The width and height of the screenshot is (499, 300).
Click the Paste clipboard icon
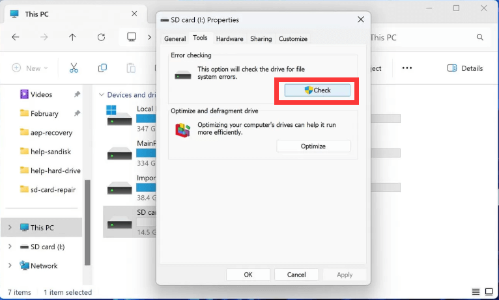tap(131, 68)
